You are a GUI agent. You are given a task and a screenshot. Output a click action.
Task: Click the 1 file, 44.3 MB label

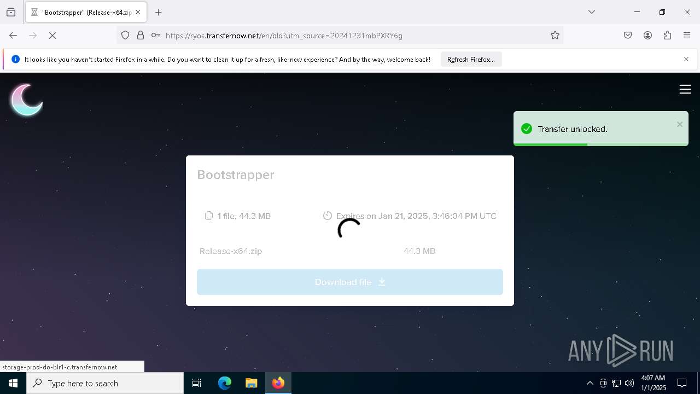point(244,216)
